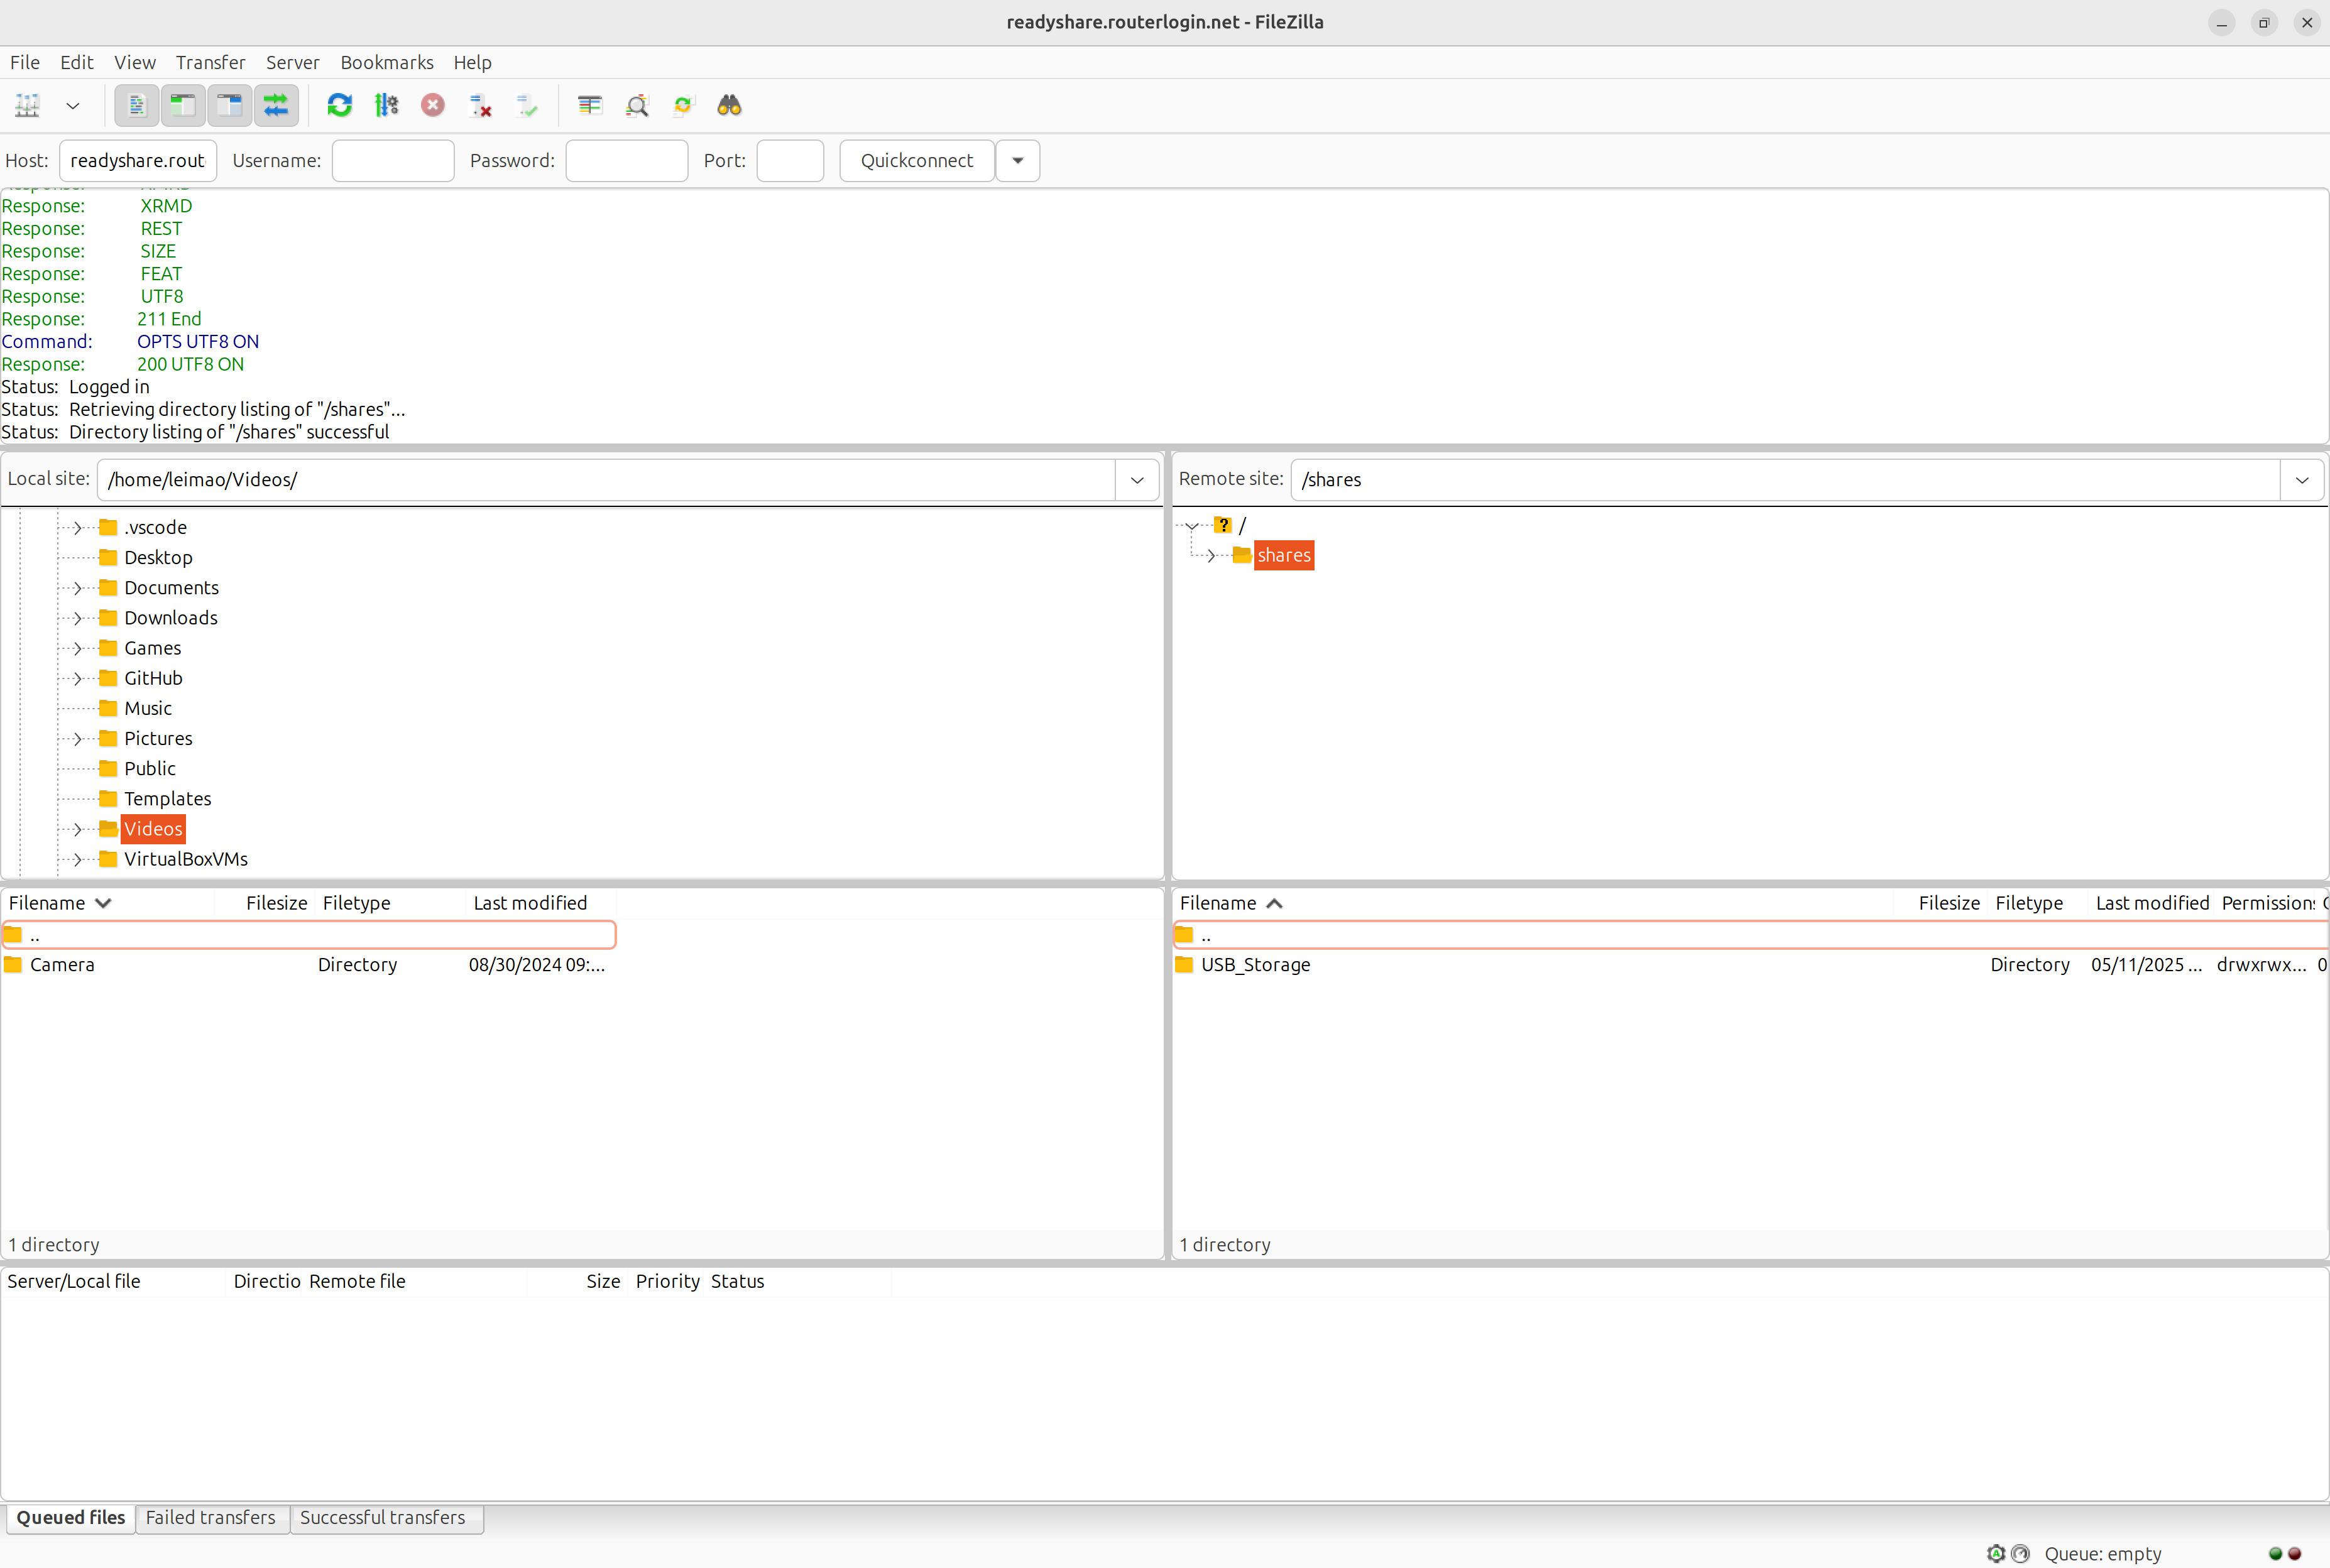Viewport: 2330px width, 1568px height.
Task: Refresh the file and folder lists
Action: [x=340, y=105]
